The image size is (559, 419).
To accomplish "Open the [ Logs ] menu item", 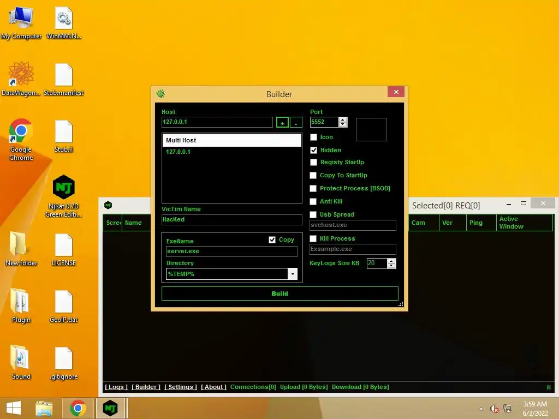I will 116,387.
